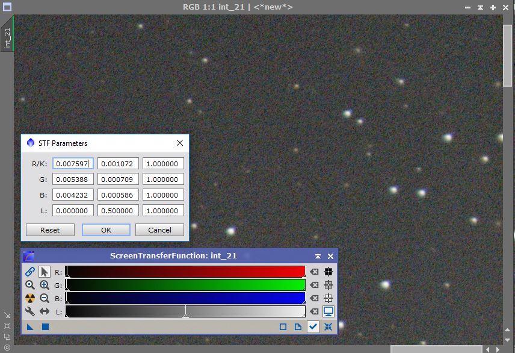The image size is (515, 353).
Task: Collapse the ScreenTransferFunction window with shade arrow
Action: (318, 256)
